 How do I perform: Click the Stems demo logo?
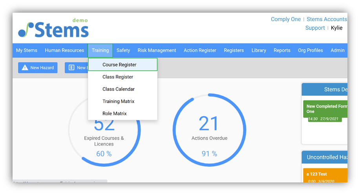(53, 28)
